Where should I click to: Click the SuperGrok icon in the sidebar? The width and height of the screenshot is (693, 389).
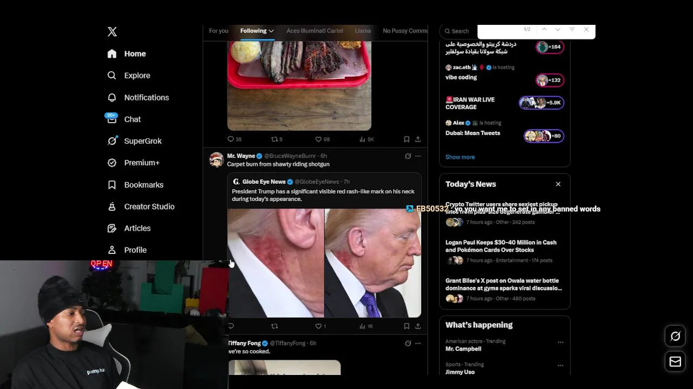112,140
